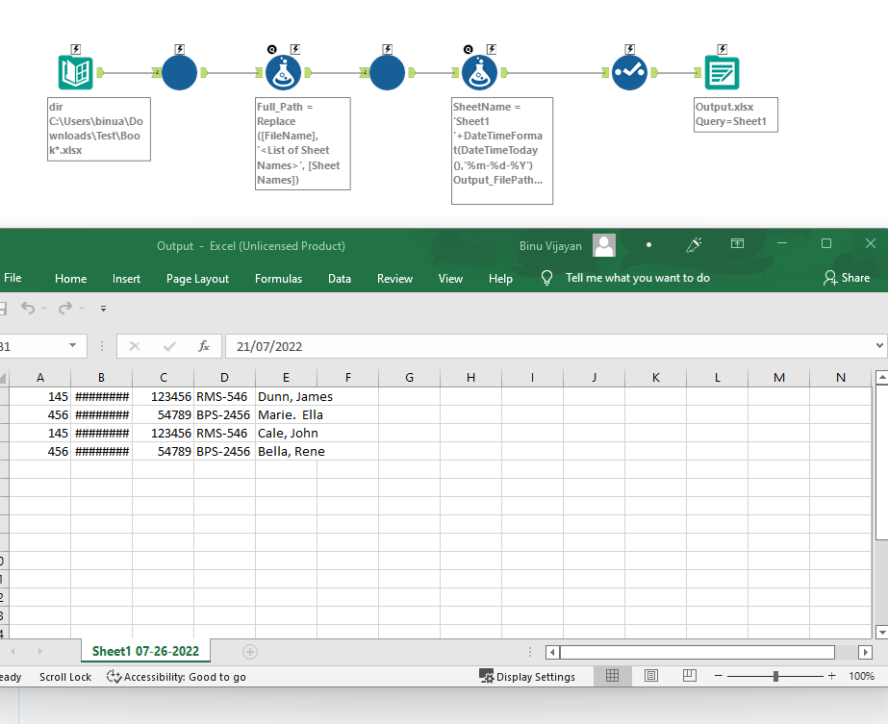Click the Page Break Preview icon
The width and height of the screenshot is (888, 724).
pyautogui.click(x=689, y=676)
